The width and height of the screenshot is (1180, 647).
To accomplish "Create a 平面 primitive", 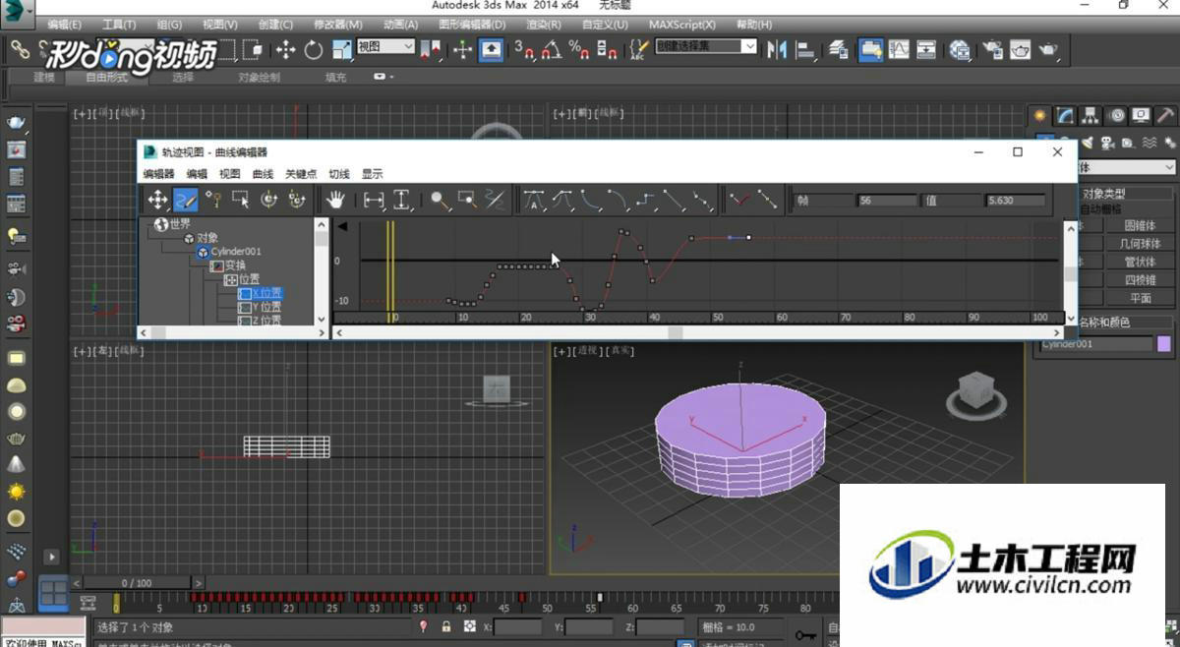I will click(x=1140, y=298).
